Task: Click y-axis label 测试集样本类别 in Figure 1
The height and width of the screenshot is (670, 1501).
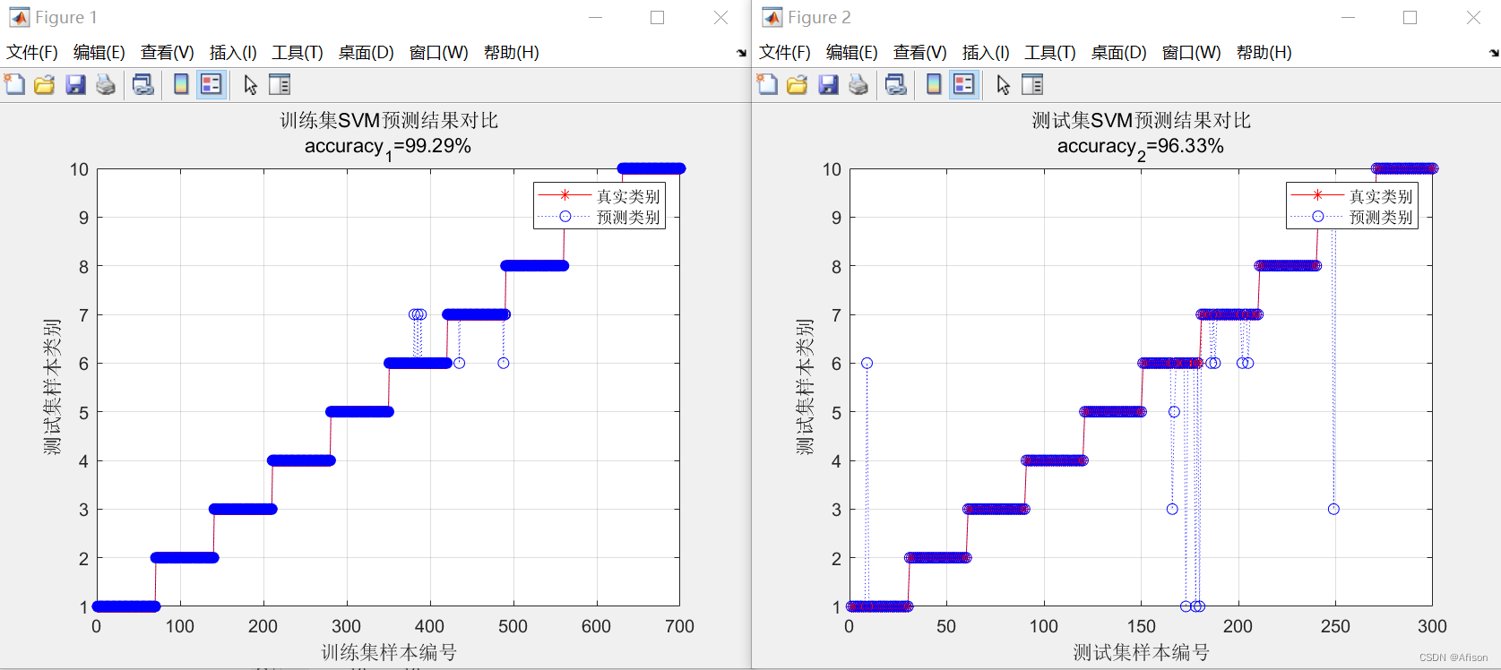Action: click(52, 387)
